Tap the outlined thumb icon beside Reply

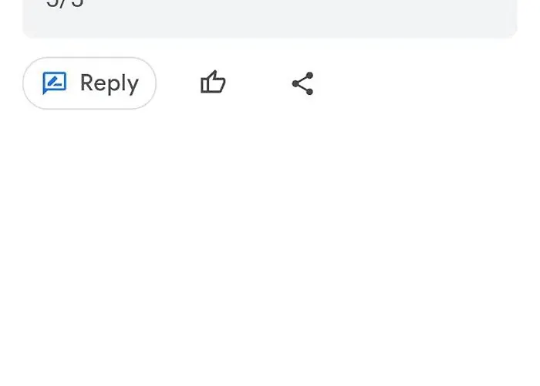pyautogui.click(x=213, y=83)
